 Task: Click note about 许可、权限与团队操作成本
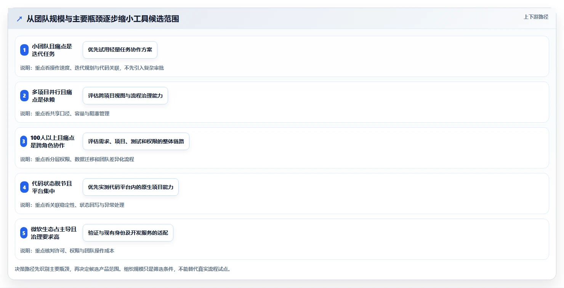coord(67,251)
